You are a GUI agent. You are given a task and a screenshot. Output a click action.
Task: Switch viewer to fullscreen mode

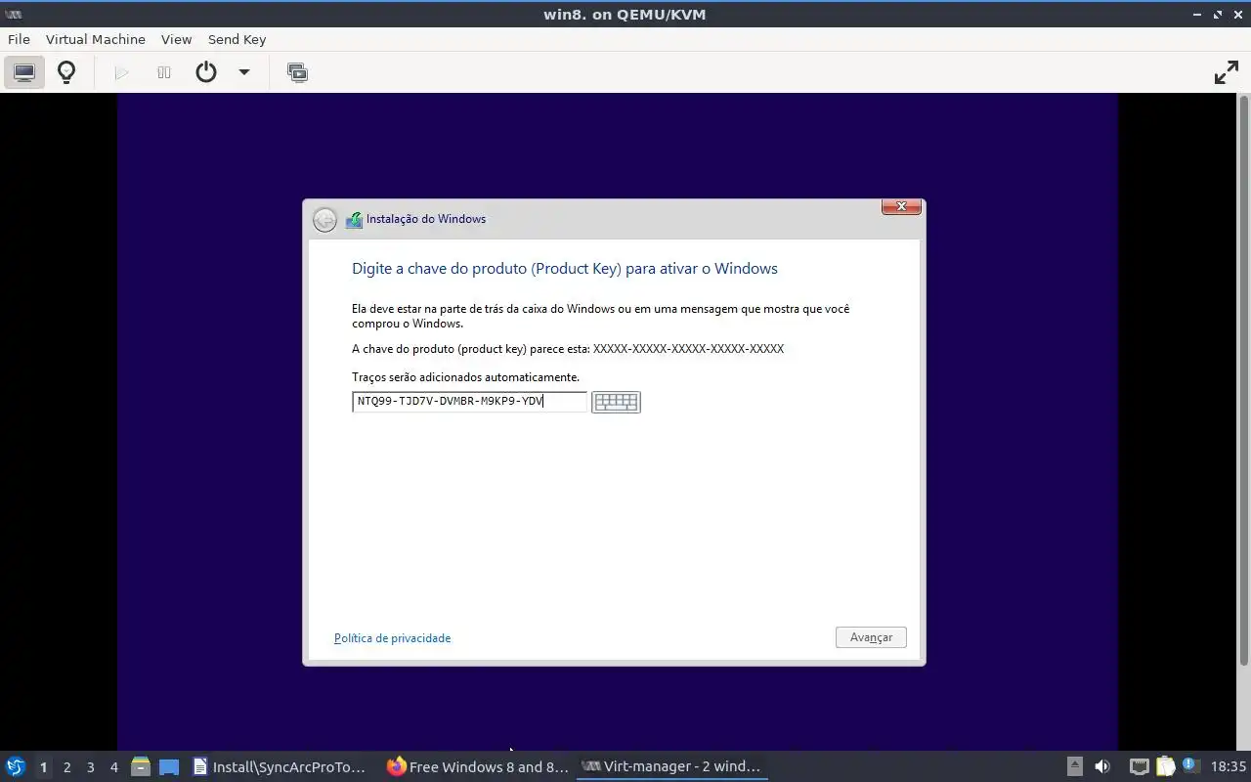[1226, 72]
